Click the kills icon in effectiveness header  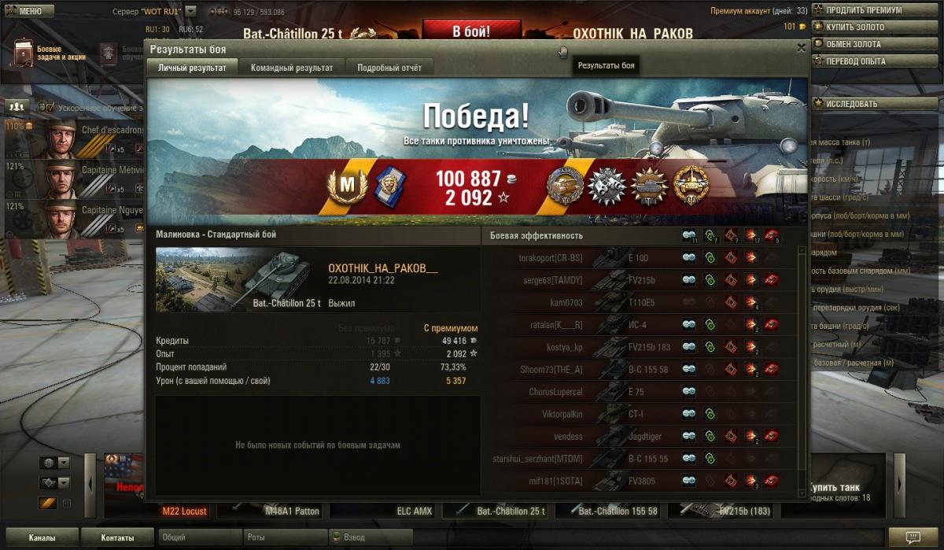tap(772, 235)
